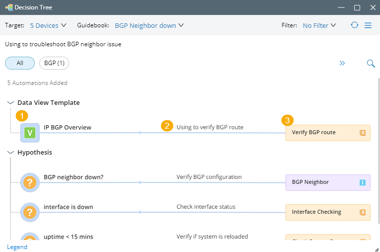380x252 pixels.
Task: Click Verify BGP configuration text
Action: coord(209,177)
